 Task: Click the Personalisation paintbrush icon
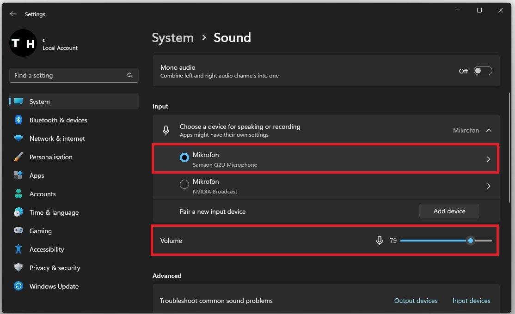point(18,157)
